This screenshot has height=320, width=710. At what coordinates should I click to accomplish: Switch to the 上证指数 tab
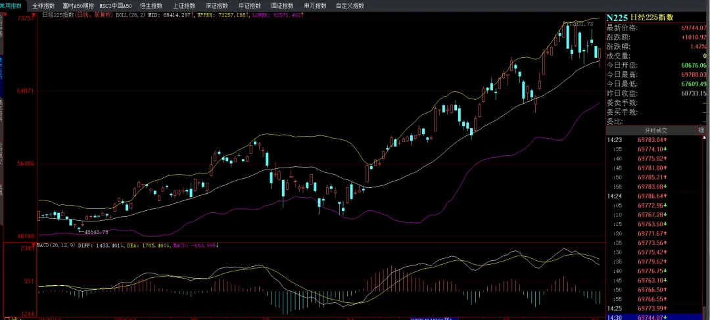184,6
